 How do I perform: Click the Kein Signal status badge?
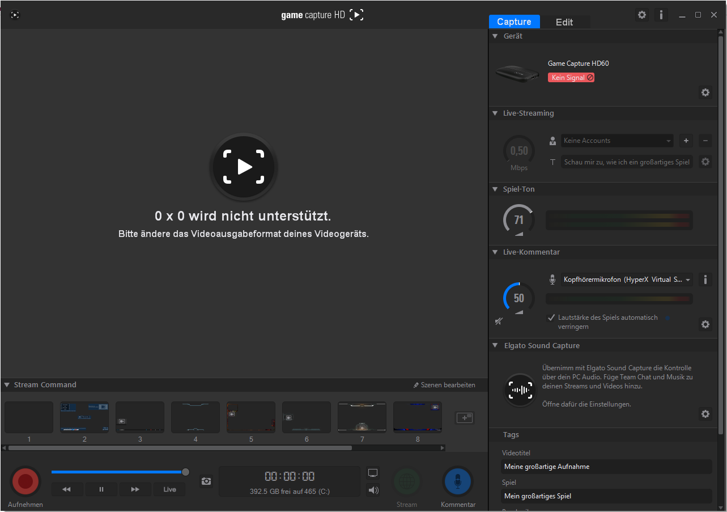pyautogui.click(x=571, y=78)
